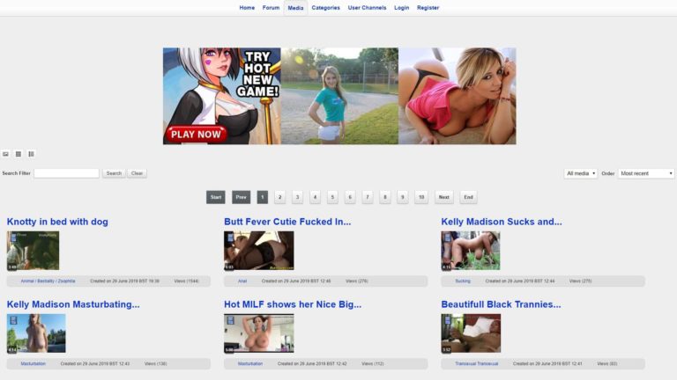
Task: Open the All media filter dropdown
Action: [x=580, y=173]
